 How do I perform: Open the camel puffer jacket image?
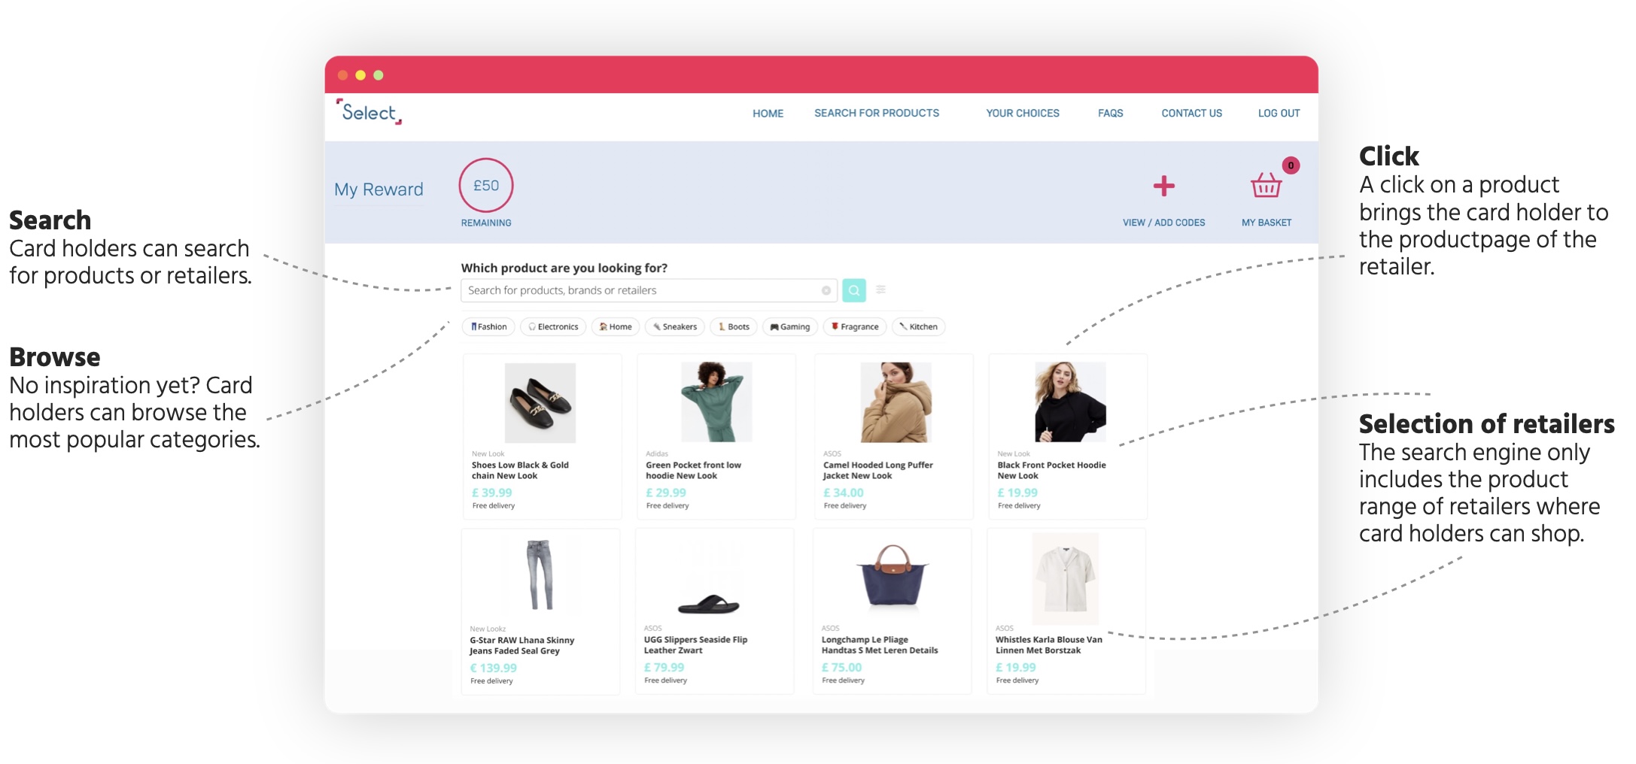point(896,402)
